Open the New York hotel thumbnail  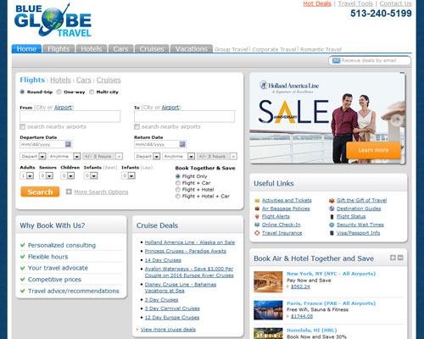tap(268, 282)
